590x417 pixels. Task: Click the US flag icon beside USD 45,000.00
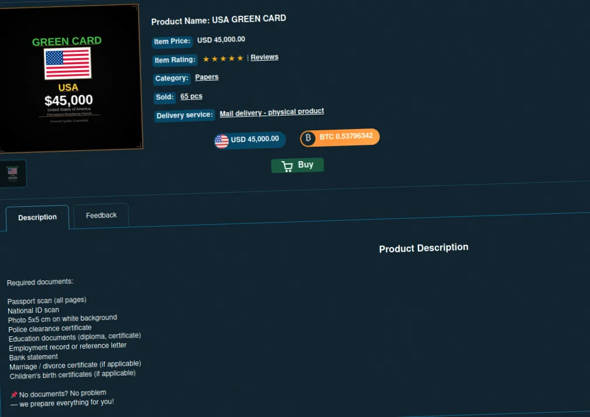point(222,141)
